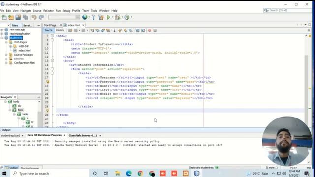The image size is (315, 177).
Task: Toggle Bookmark on current line
Action: click(131, 30)
